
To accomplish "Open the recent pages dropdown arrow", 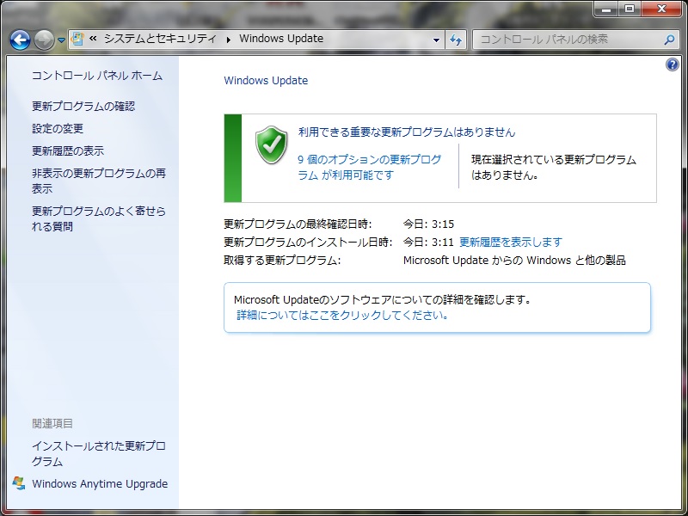I will click(61, 40).
